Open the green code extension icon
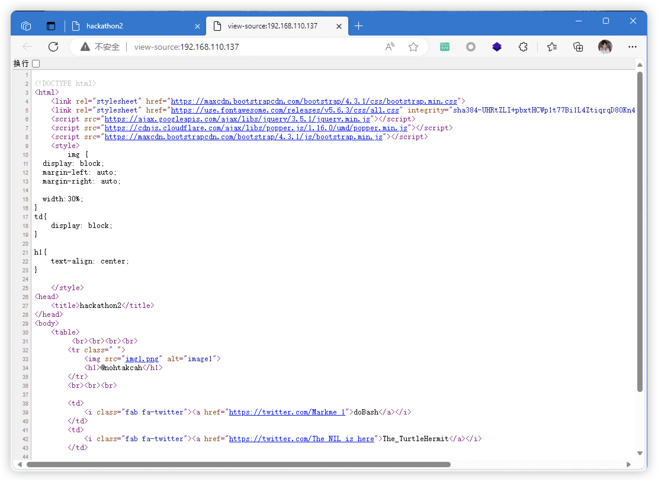Viewport: 658px width, 482px height. pyautogui.click(x=444, y=46)
